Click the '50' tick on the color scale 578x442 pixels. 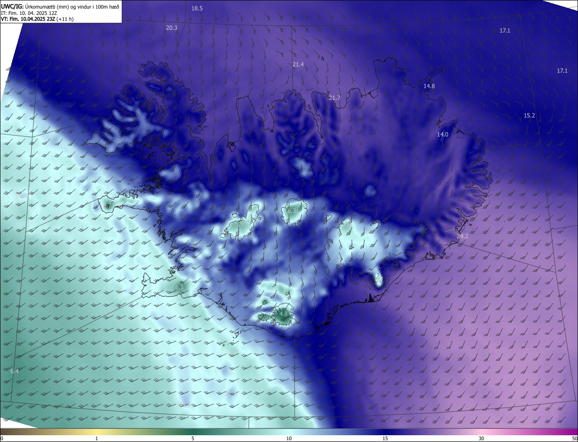pyautogui.click(x=574, y=438)
